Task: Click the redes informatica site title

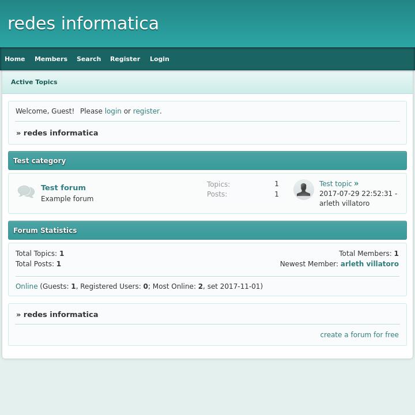Action: (x=83, y=24)
